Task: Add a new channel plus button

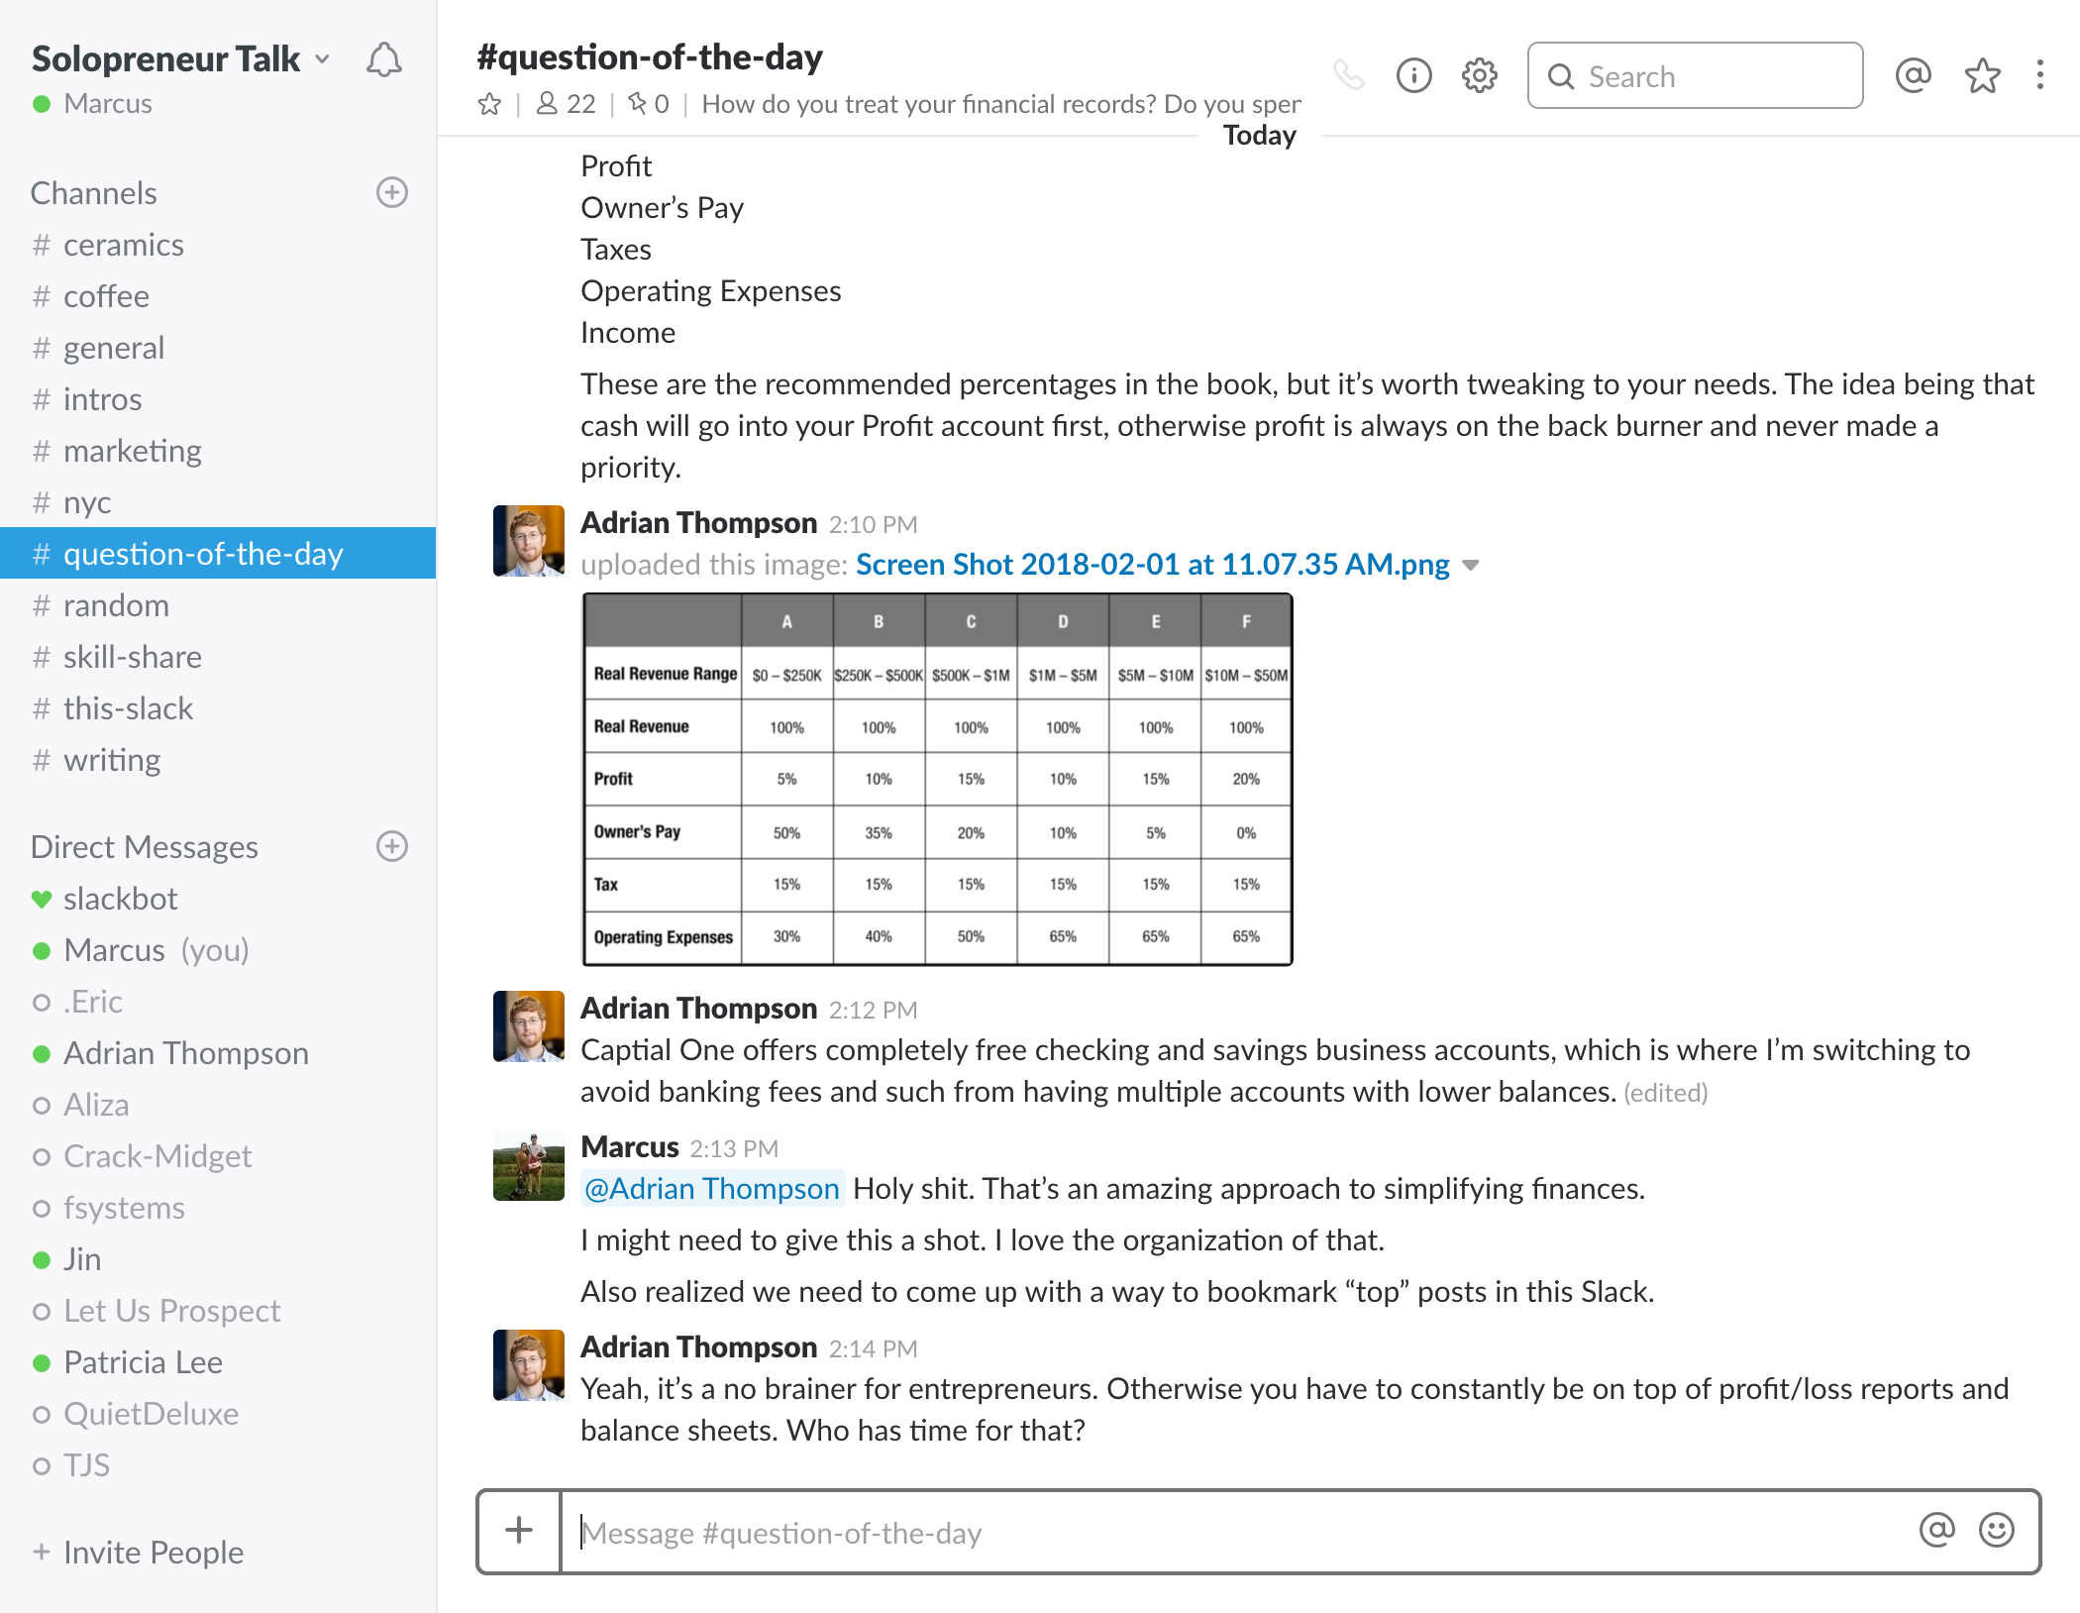Action: [392, 192]
